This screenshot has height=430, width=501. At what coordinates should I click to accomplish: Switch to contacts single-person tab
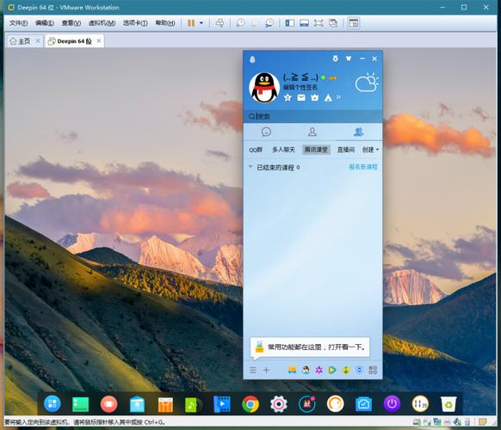point(312,132)
